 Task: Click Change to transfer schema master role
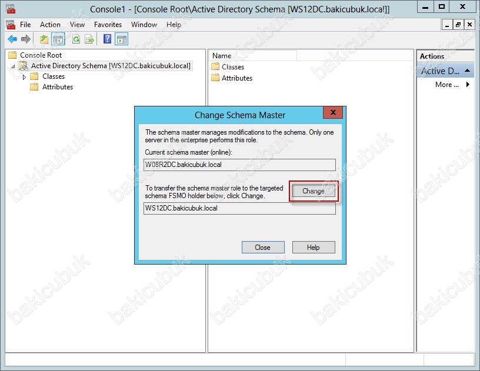pos(314,191)
